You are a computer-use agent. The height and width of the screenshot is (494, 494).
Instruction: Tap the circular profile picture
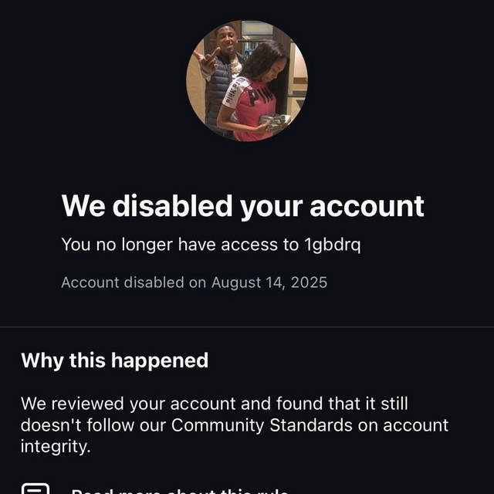point(247,81)
